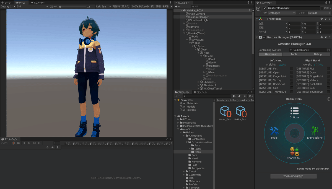This screenshot has height=189, width=332.
Task: Click the filter by selection diamond icon
Action: click(x=47, y=147)
